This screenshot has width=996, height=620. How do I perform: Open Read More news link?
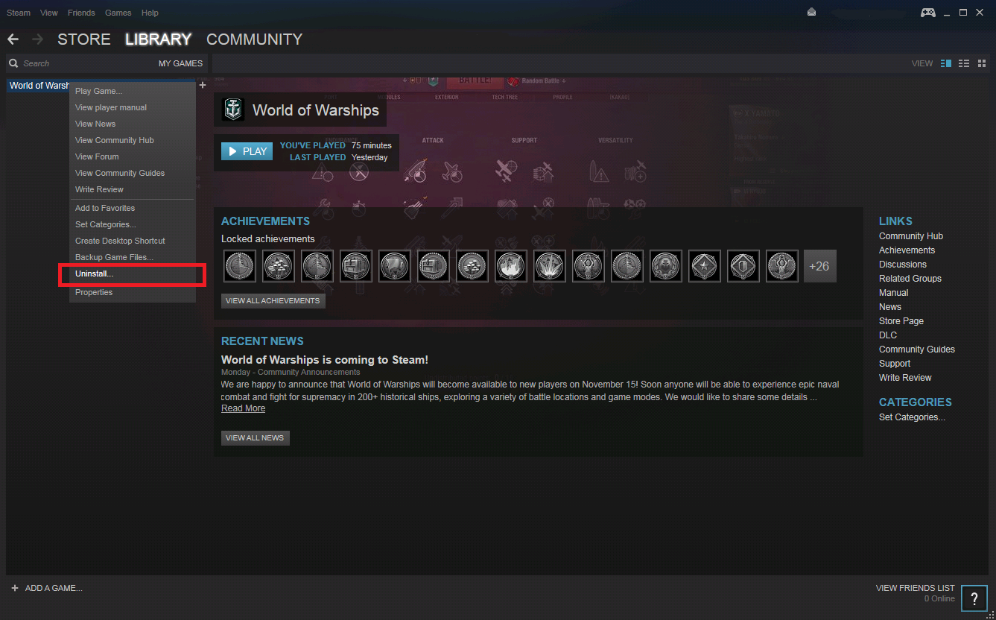pyautogui.click(x=243, y=408)
